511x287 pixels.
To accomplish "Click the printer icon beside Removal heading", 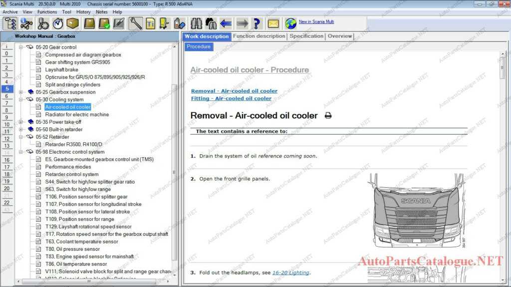I will pyautogui.click(x=328, y=115).
